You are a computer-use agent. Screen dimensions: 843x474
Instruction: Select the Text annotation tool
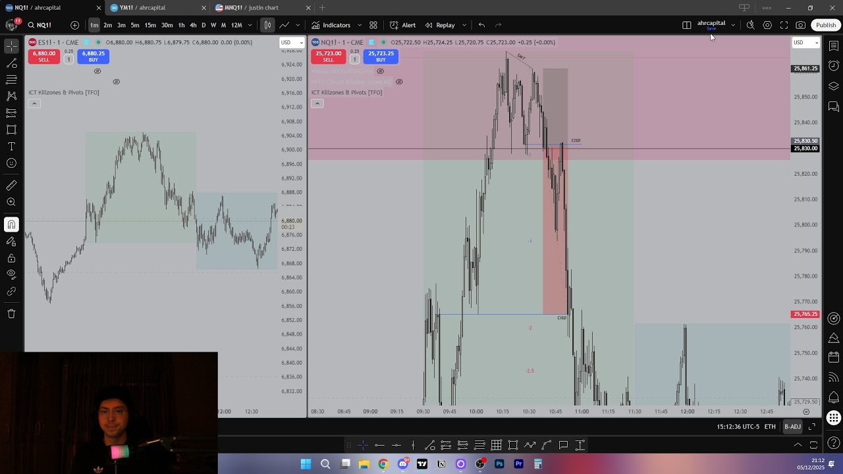point(11,146)
